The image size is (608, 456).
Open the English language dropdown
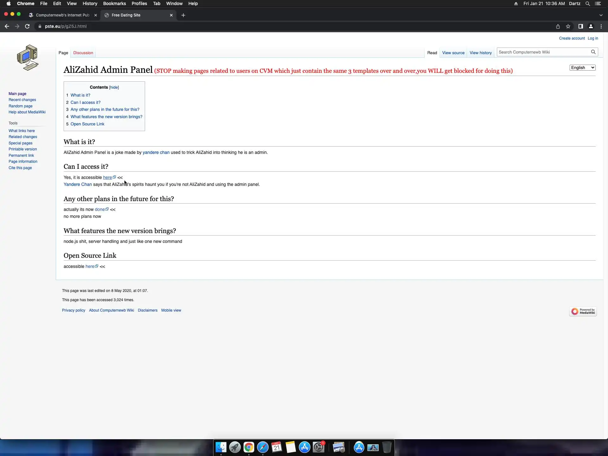(582, 68)
